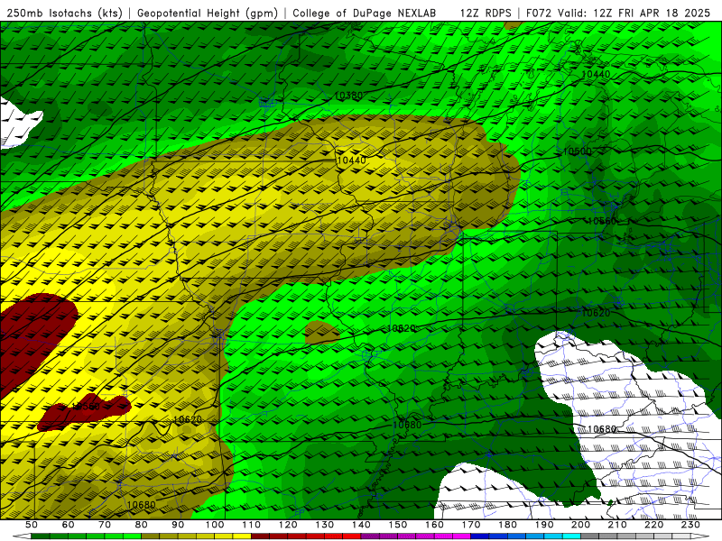The width and height of the screenshot is (722, 541).
Task: Click the 'F072 Valid: 12Z FRI APR 18 2025' text
Action: 618,13
